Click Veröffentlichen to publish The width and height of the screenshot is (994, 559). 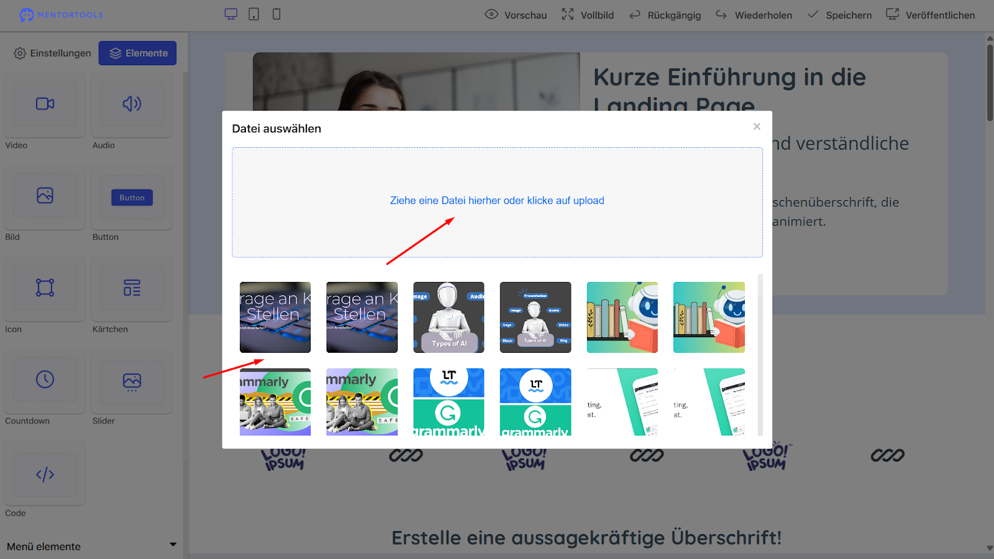click(931, 15)
